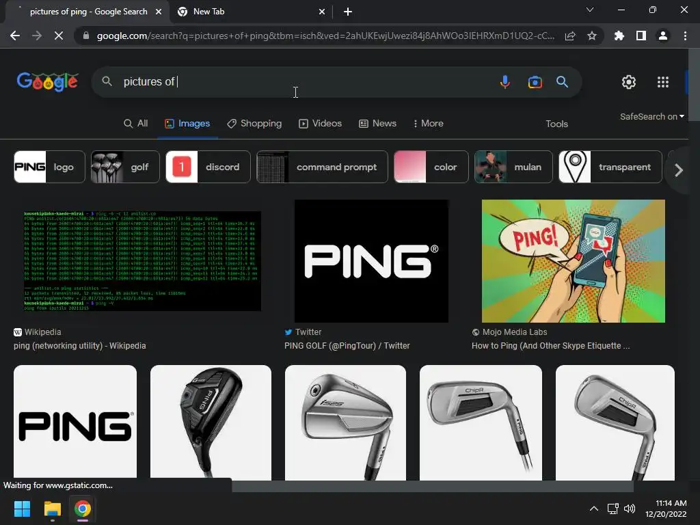
Task: Open the white-background PING logo thumbnail
Action: pos(75,422)
